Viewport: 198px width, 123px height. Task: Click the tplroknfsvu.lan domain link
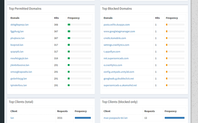pyautogui.click(x=19, y=85)
